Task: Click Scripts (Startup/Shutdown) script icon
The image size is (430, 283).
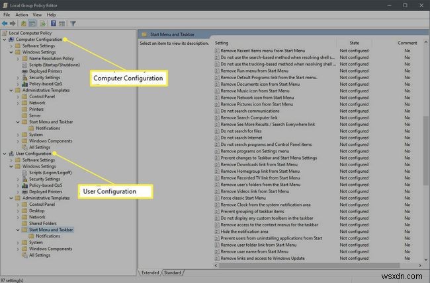Action: pyautogui.click(x=24, y=65)
